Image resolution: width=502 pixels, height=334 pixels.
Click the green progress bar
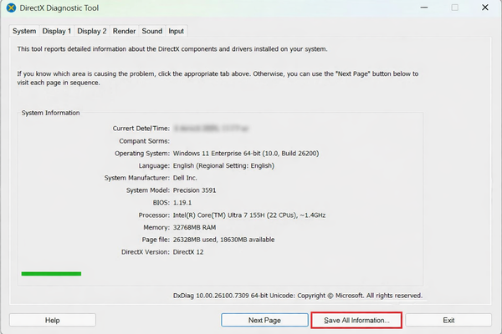[51, 273]
